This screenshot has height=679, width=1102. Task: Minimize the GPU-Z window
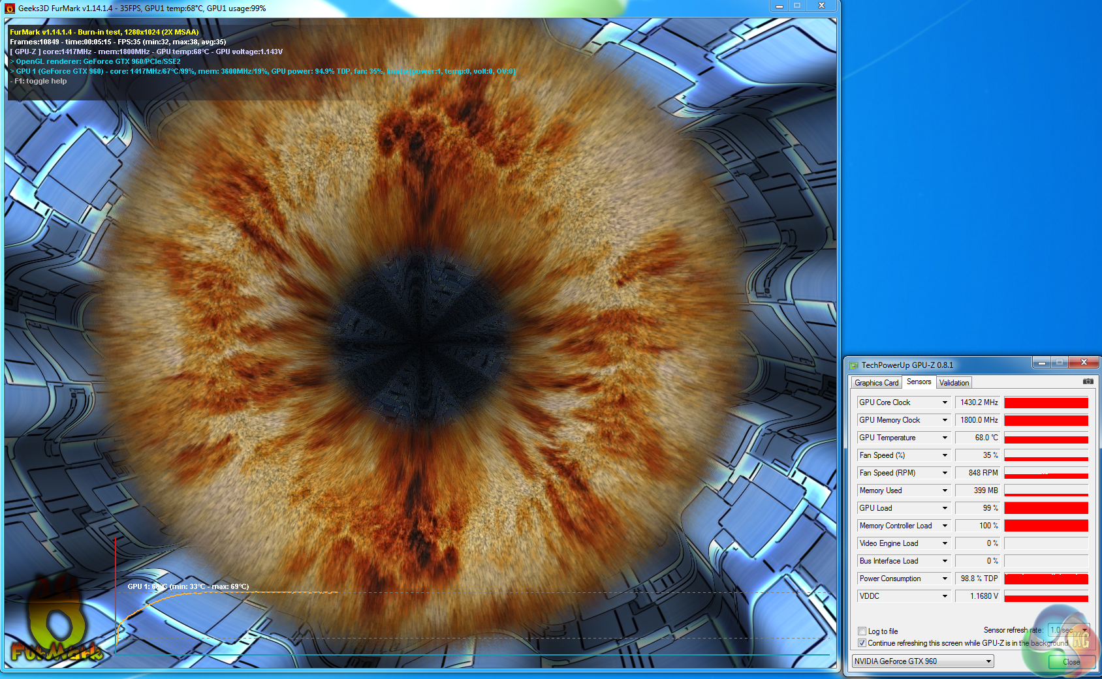coord(1041,363)
